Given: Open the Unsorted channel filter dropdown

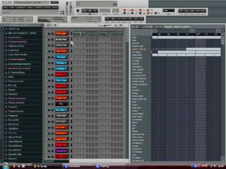Looking at the screenshot, I should pos(56,161).
